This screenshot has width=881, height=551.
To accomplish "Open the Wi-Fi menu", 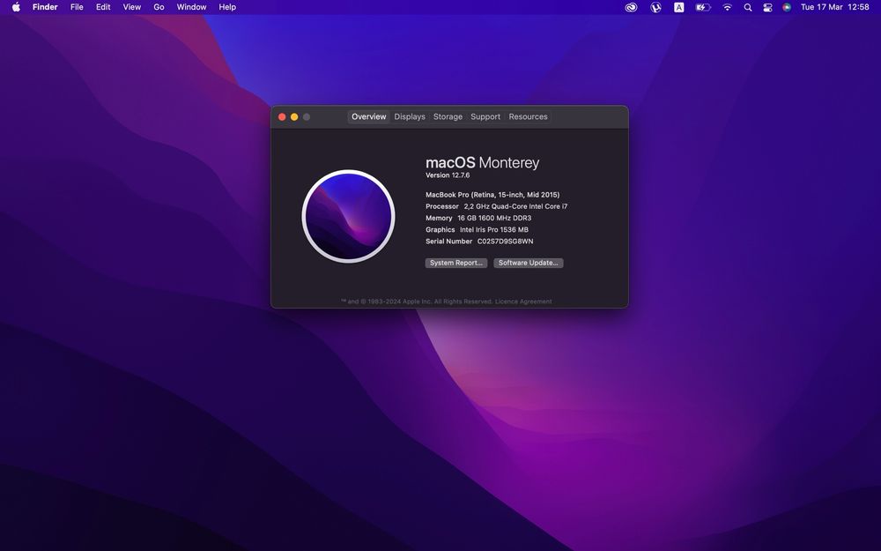I will click(x=727, y=7).
